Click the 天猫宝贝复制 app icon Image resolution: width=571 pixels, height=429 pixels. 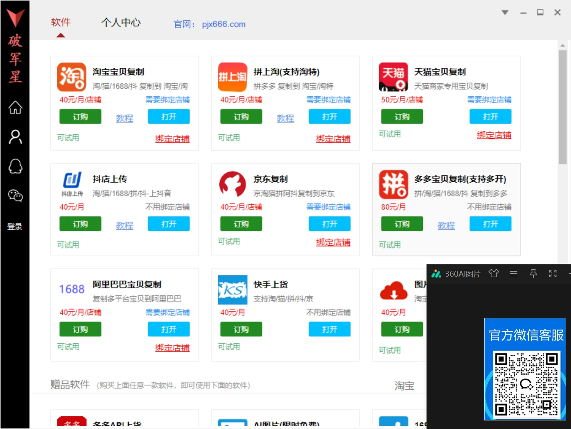(393, 77)
